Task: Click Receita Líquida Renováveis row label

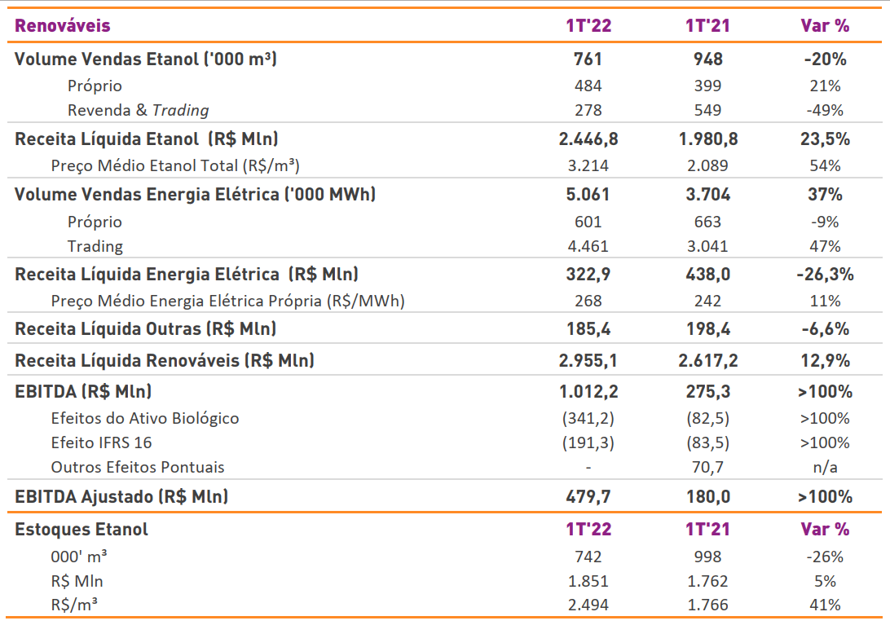Action: tap(165, 361)
